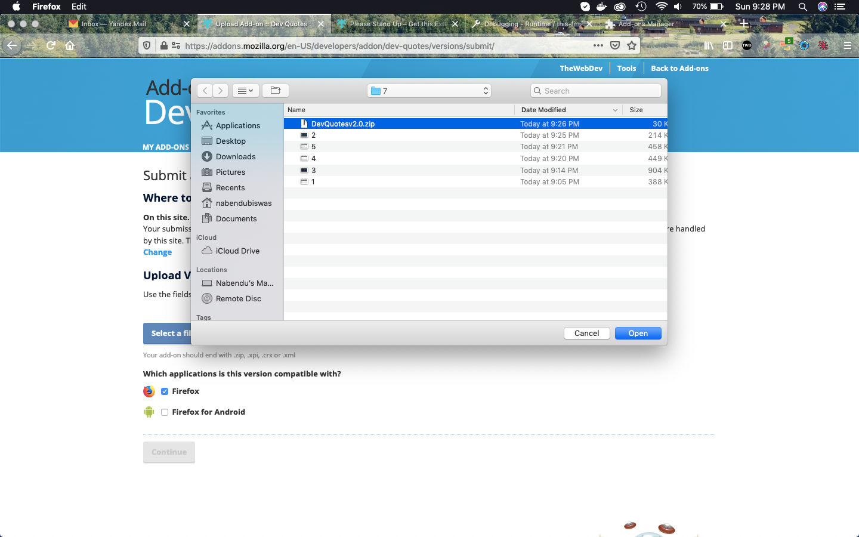859x537 pixels.
Task: Bookmark this page star icon
Action: (632, 45)
